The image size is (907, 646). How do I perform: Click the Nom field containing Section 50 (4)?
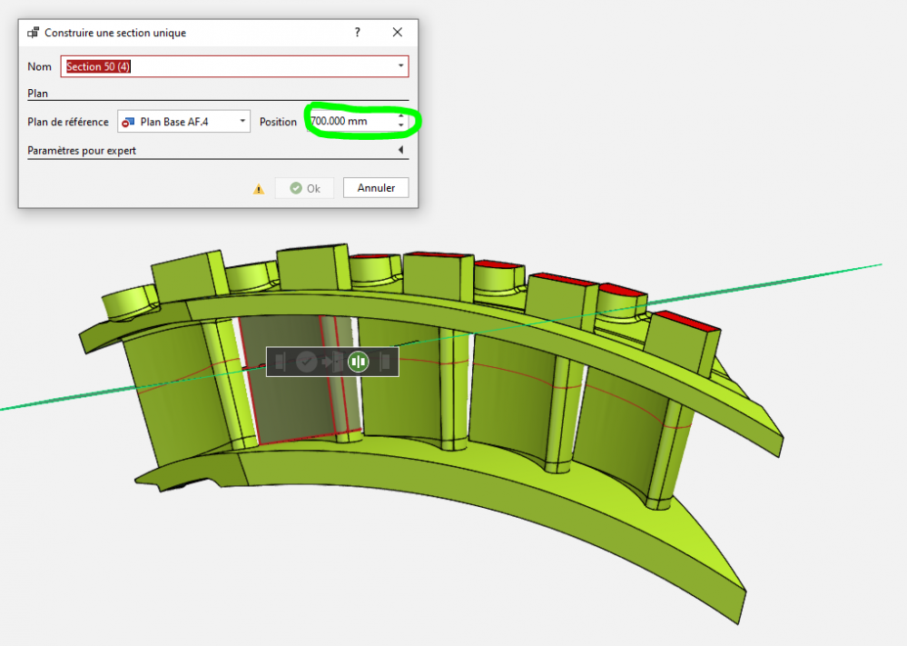[x=227, y=66]
